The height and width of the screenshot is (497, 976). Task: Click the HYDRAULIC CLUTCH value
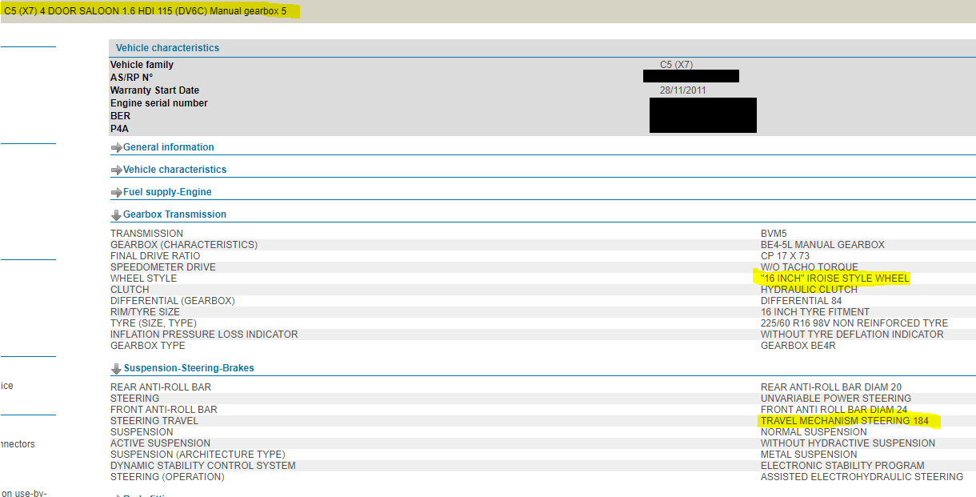(x=808, y=290)
